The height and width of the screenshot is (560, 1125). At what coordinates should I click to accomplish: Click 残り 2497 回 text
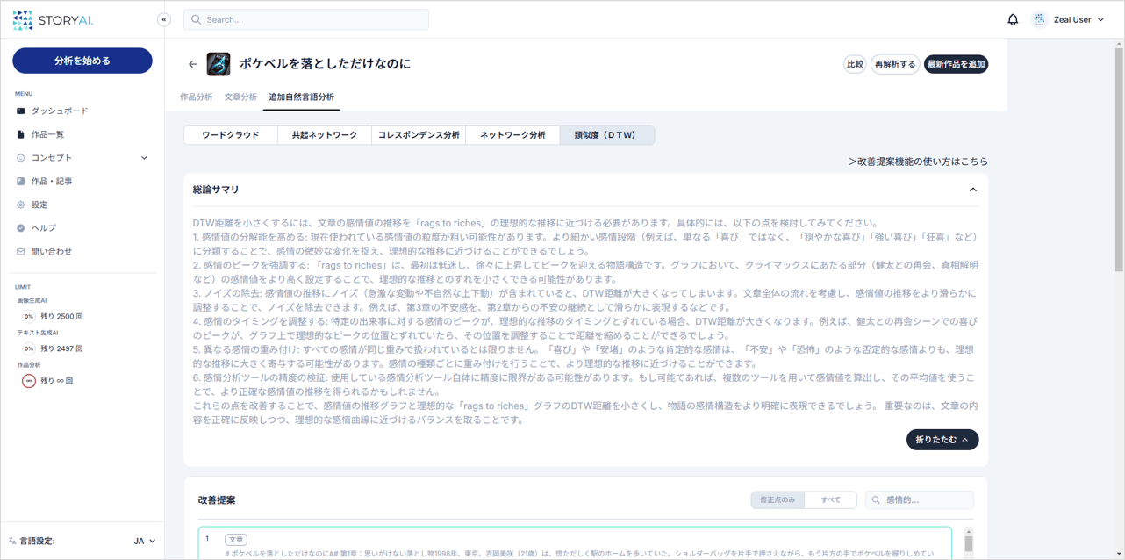(x=61, y=348)
